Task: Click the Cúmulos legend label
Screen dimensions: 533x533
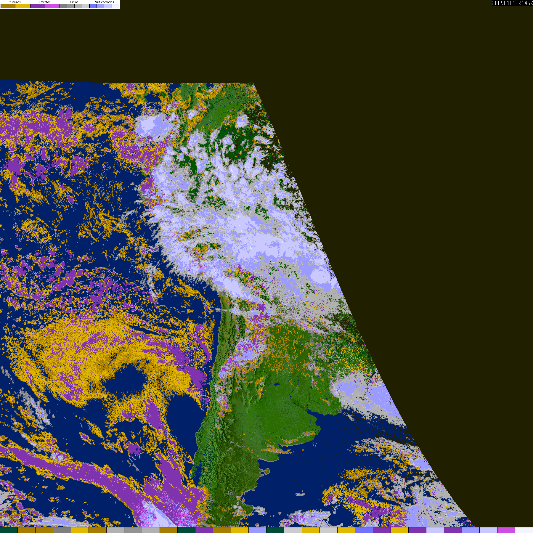Action: tap(15, 2)
